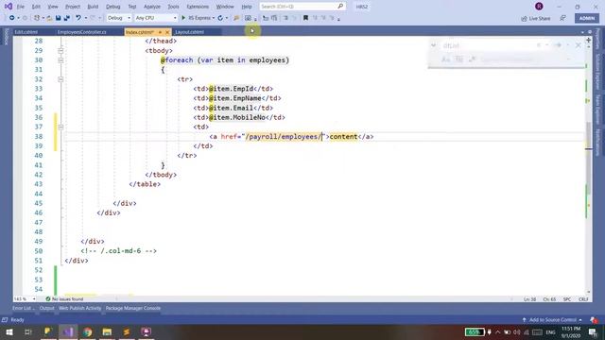Open Task View on taskbar
This screenshot has width=605, height=340.
tap(27, 331)
